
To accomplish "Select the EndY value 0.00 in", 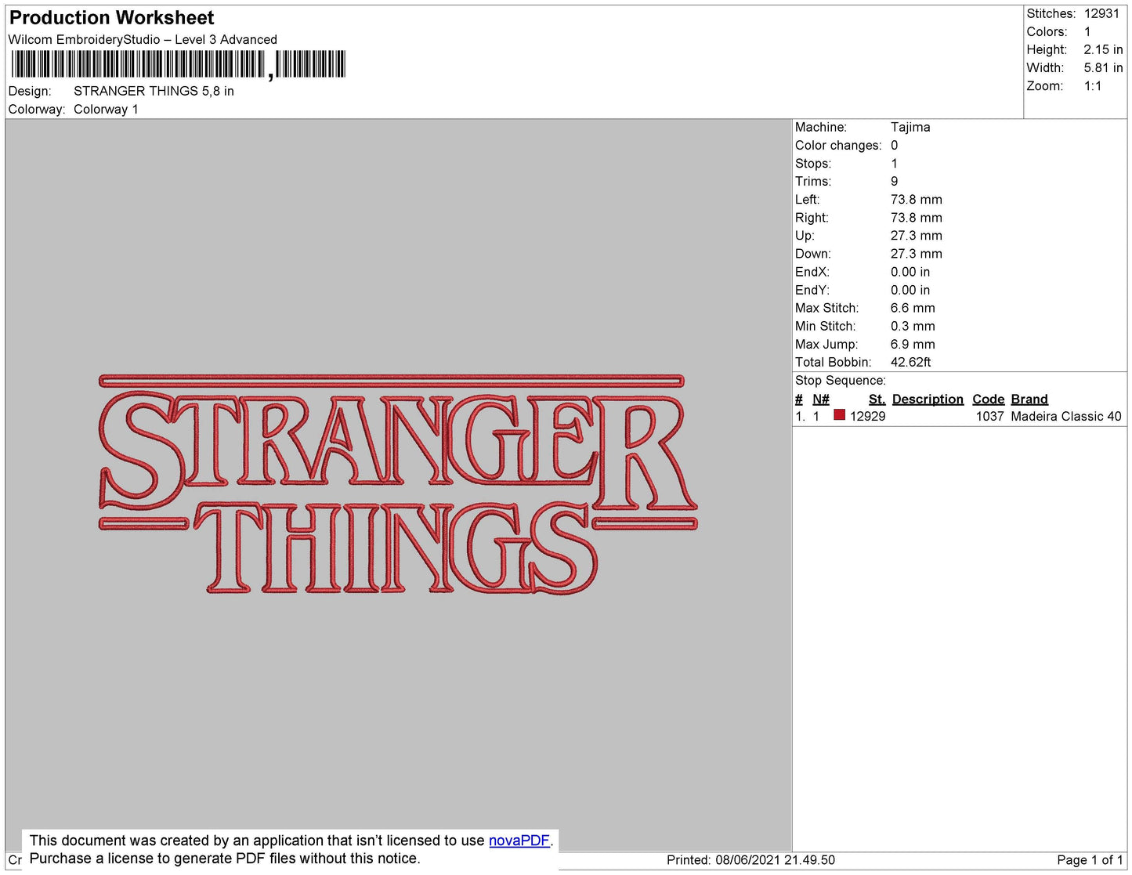I will pos(910,290).
